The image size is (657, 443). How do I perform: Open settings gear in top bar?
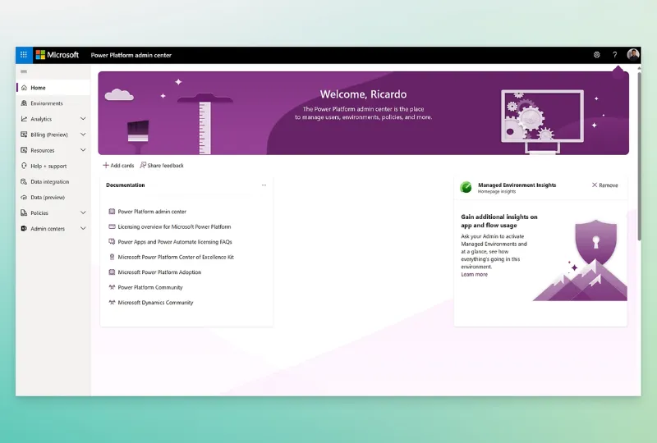[596, 55]
